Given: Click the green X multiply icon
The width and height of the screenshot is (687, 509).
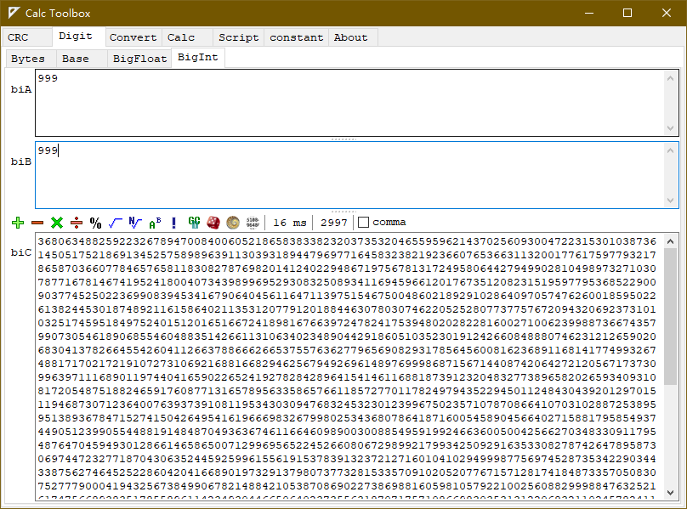Looking at the screenshot, I should tap(56, 223).
